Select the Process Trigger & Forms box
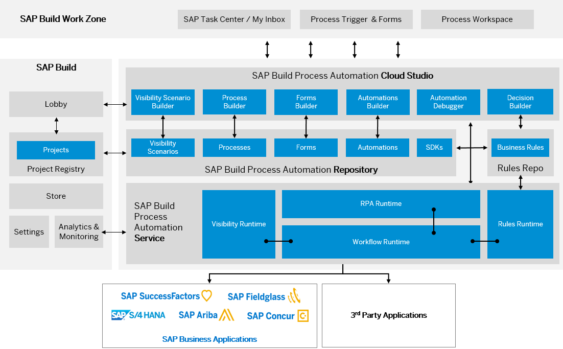 pyautogui.click(x=356, y=19)
